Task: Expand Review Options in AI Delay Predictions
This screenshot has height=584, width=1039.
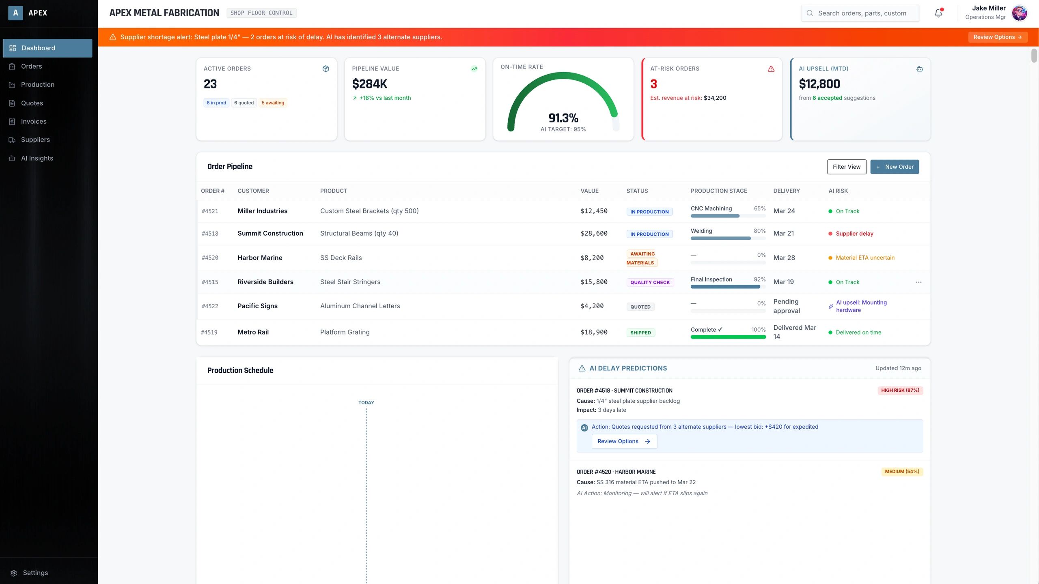Action: 624,441
